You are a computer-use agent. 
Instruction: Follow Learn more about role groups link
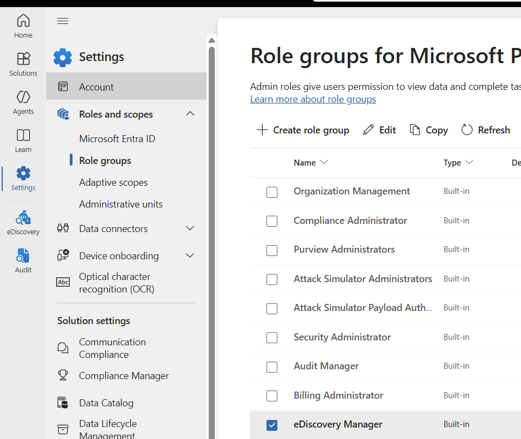pyautogui.click(x=313, y=99)
